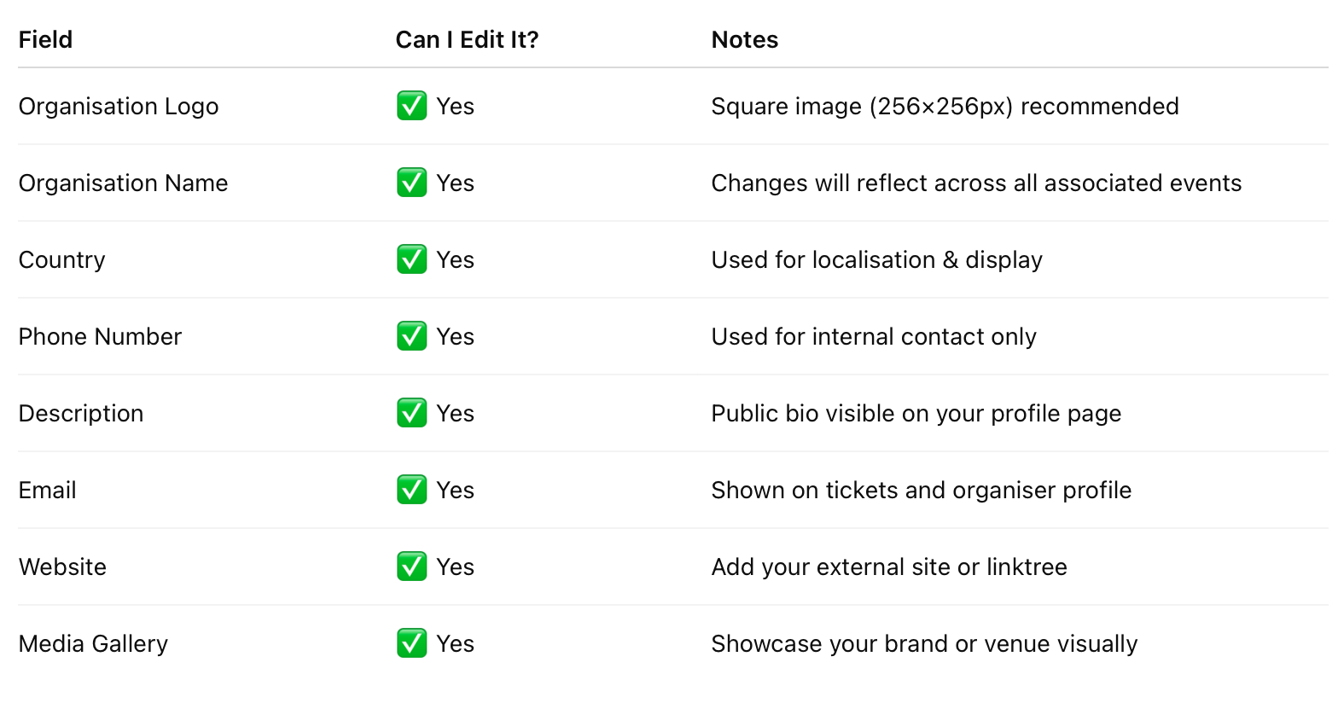1338x703 pixels.
Task: Select the Organisation Logo field name
Action: 119,107
